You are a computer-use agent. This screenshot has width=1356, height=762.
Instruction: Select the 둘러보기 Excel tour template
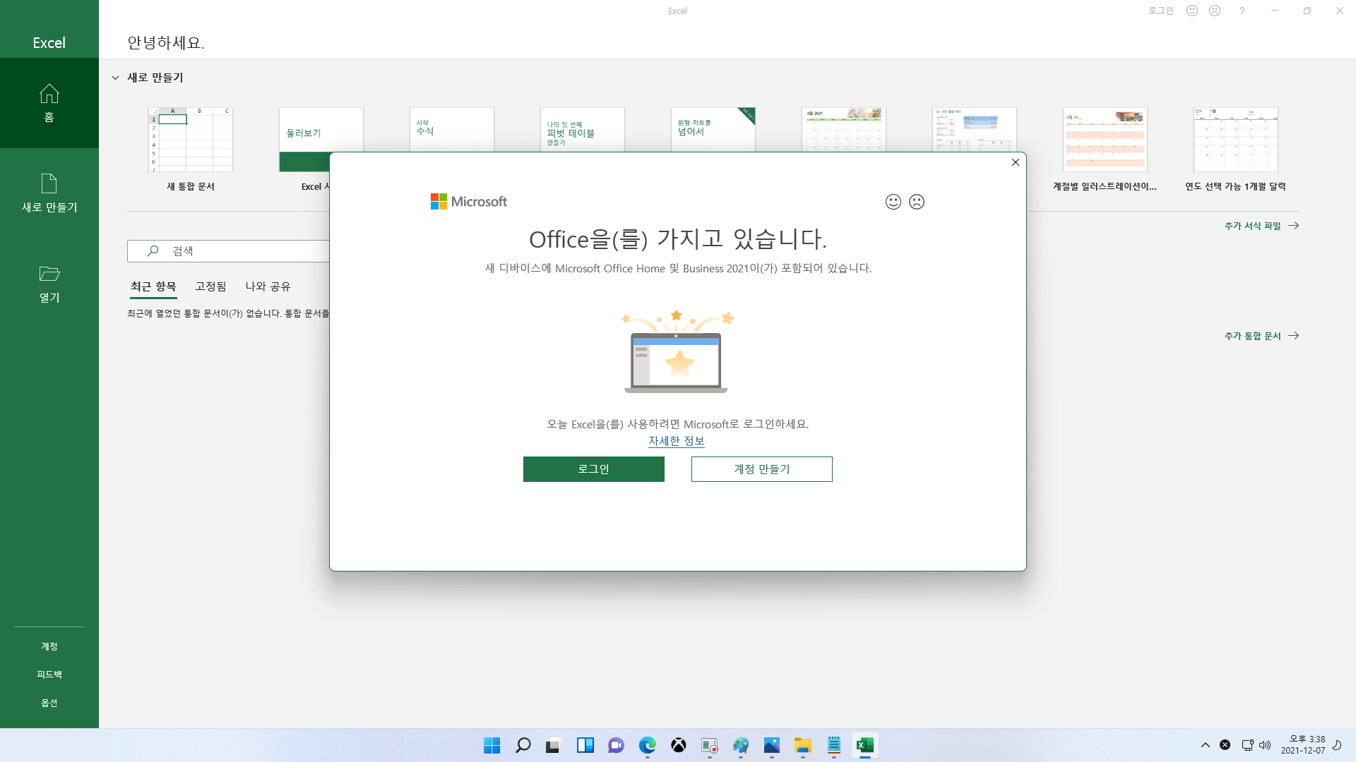pyautogui.click(x=304, y=140)
